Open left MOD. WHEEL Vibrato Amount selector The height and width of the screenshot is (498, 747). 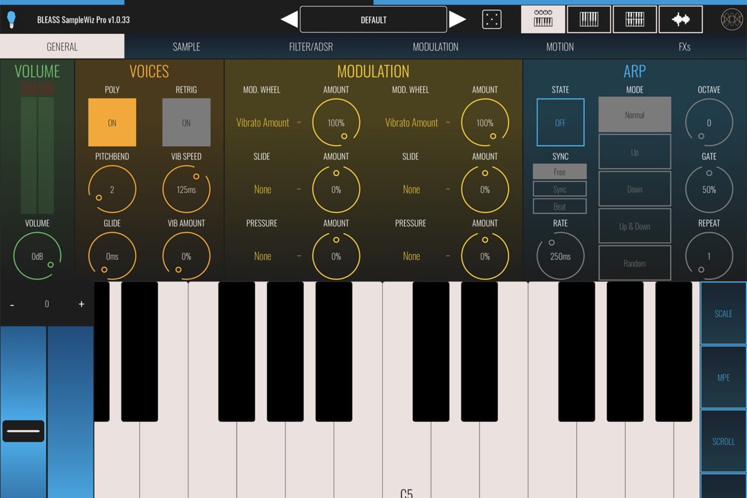(263, 123)
